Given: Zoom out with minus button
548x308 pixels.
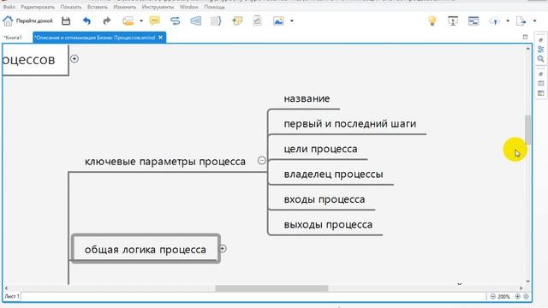Looking at the screenshot, I should point(493,297).
